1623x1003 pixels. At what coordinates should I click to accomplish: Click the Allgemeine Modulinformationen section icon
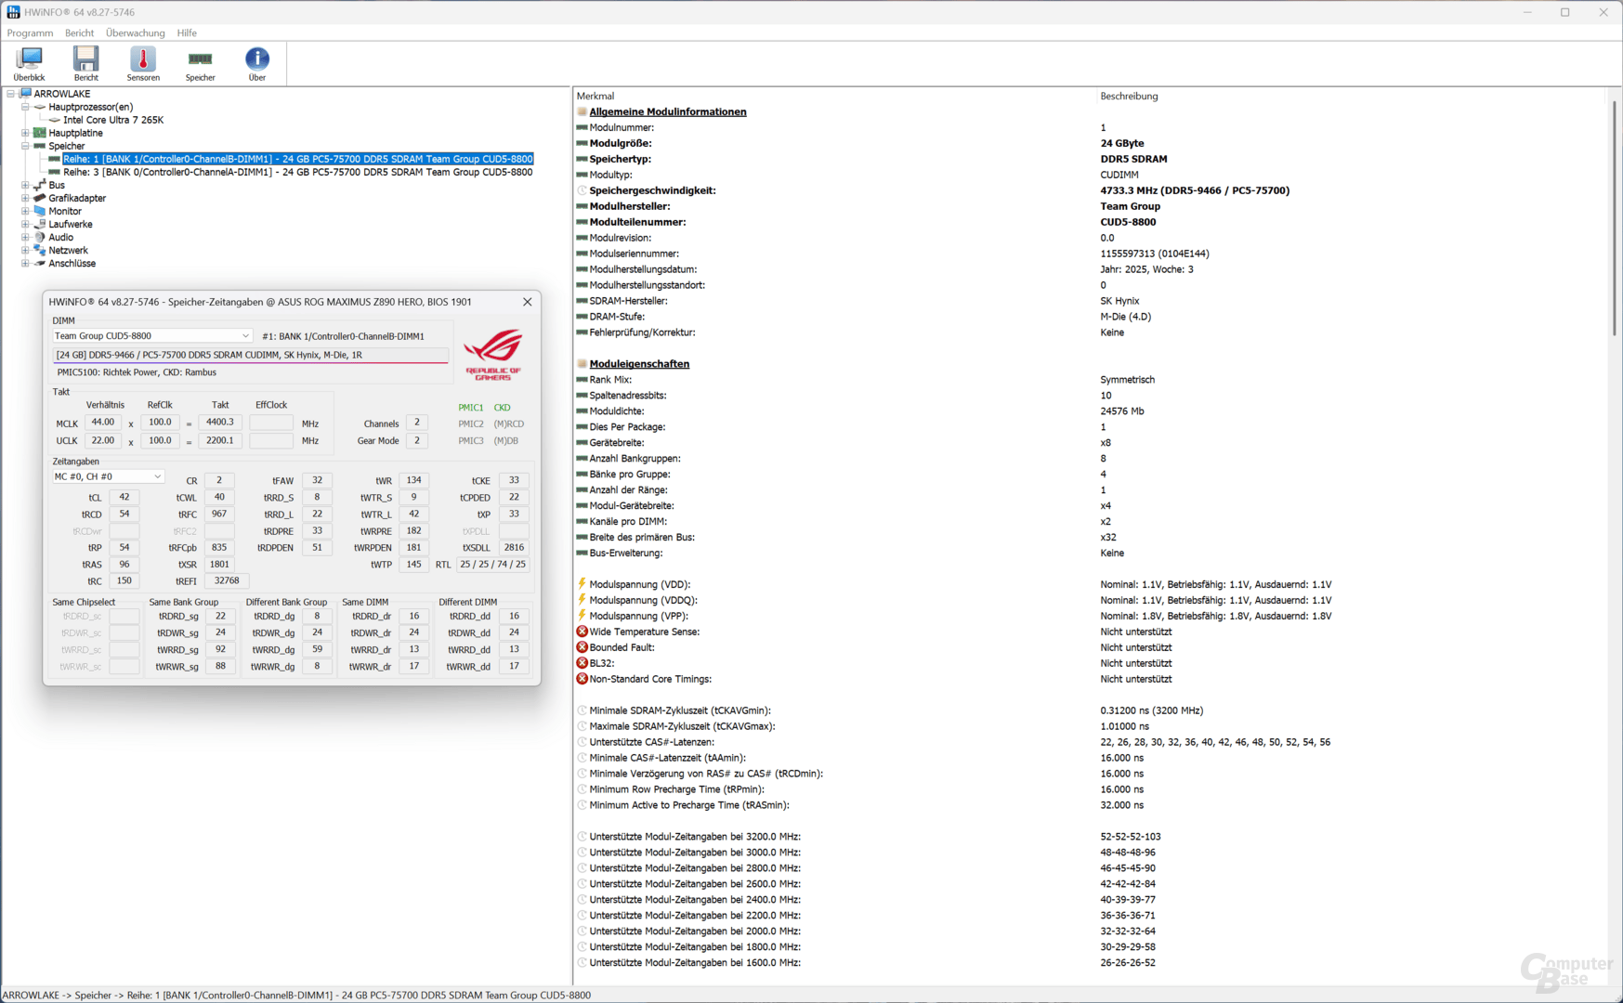(582, 111)
